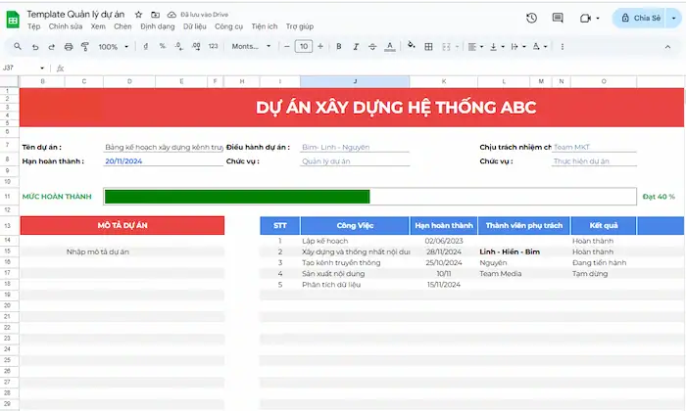
Task: Open the video meeting dropdown arrow
Action: point(598,19)
